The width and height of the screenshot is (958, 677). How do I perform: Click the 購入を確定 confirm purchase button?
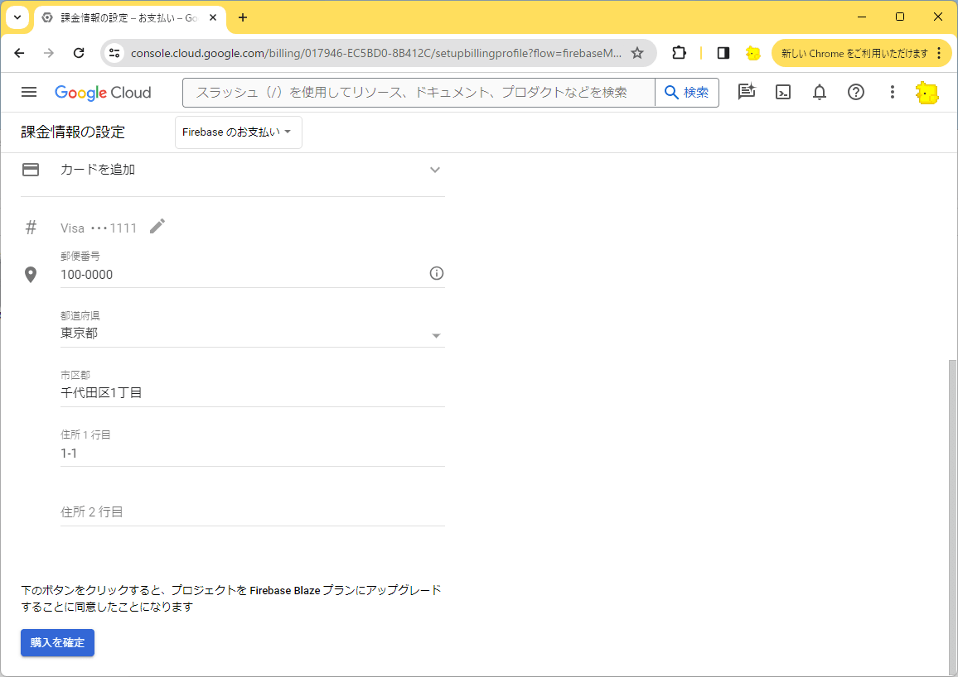pyautogui.click(x=57, y=642)
